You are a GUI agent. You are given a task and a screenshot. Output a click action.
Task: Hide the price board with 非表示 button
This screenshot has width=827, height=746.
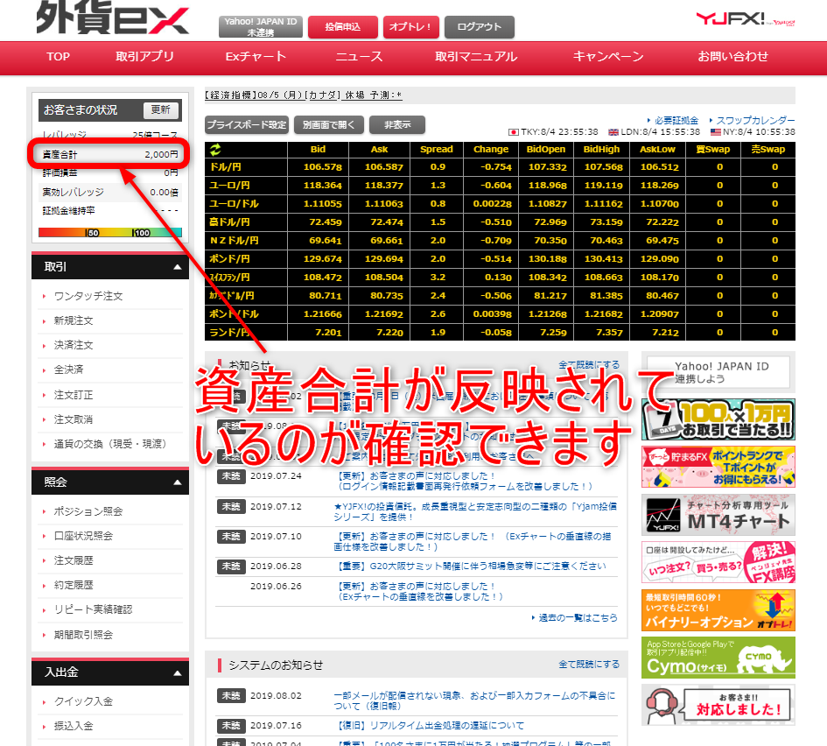[x=396, y=124]
